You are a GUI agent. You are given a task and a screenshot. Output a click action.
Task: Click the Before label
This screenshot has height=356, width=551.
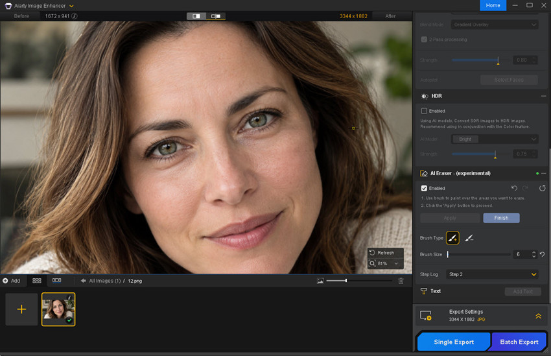point(21,16)
